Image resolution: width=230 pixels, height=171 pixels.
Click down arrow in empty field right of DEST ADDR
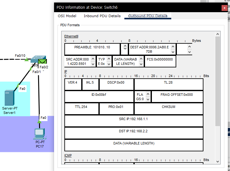(189, 52)
